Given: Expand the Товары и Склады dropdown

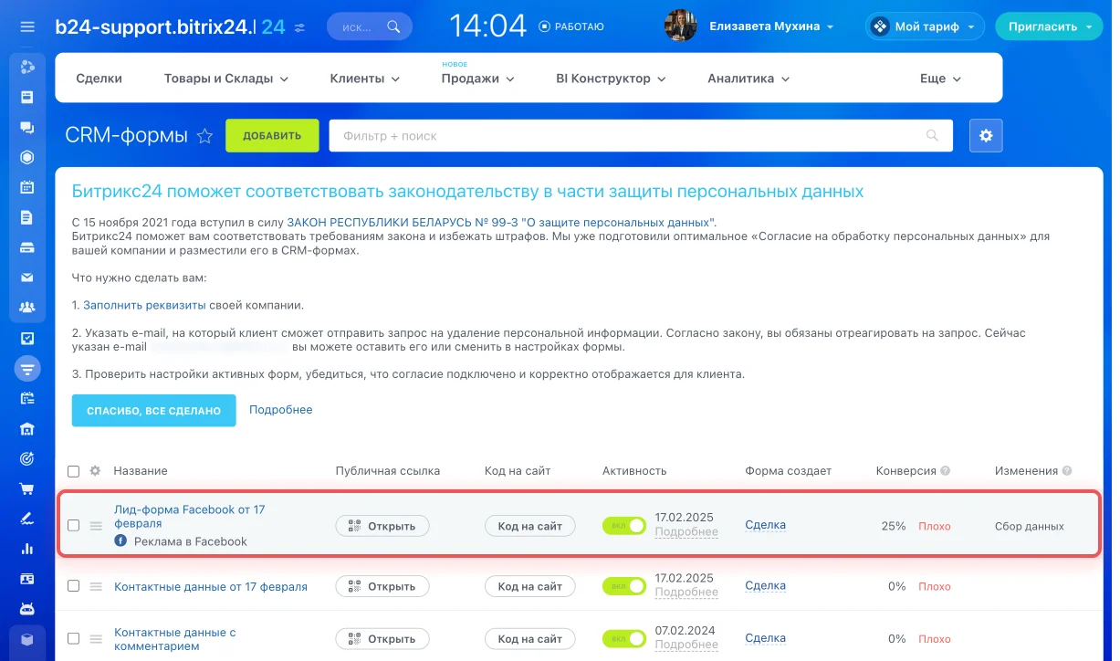Looking at the screenshot, I should pos(225,79).
